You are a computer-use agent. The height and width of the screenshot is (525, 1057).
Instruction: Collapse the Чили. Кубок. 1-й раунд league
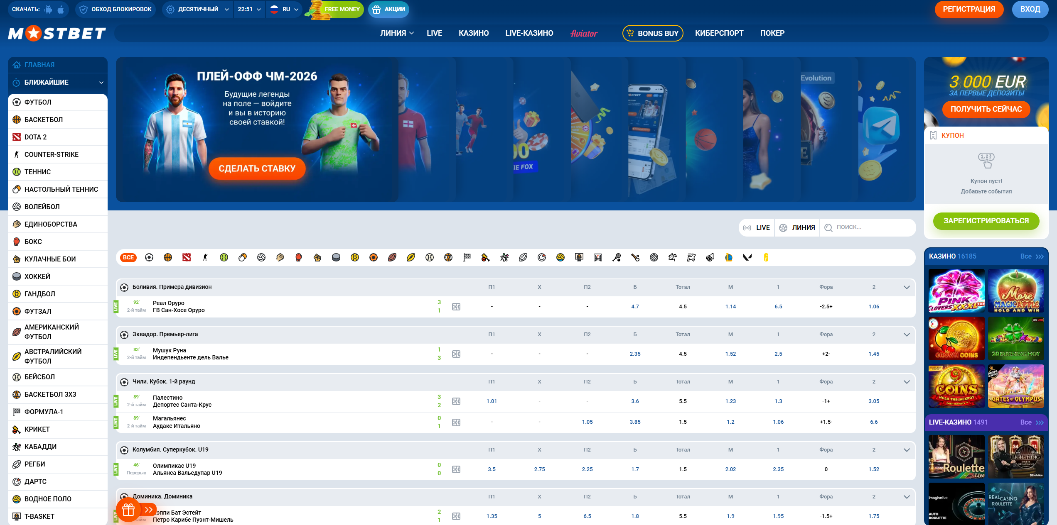(x=907, y=382)
